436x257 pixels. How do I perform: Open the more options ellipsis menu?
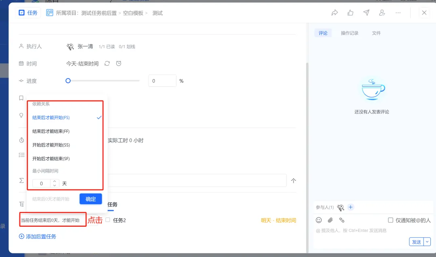398,13
